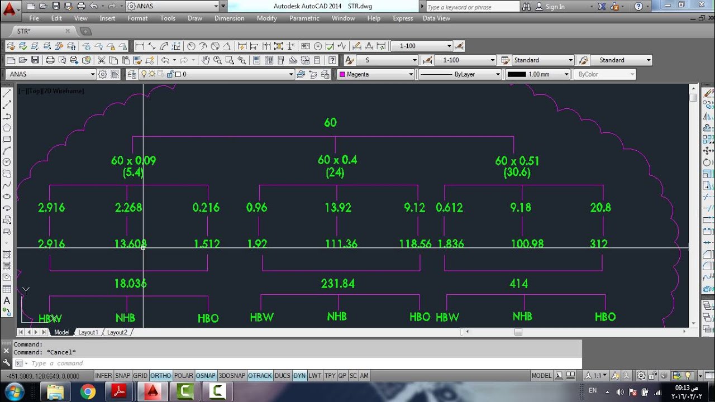Open the 1.00 mm lineweight dropdown
The image size is (715, 402).
coord(538,74)
